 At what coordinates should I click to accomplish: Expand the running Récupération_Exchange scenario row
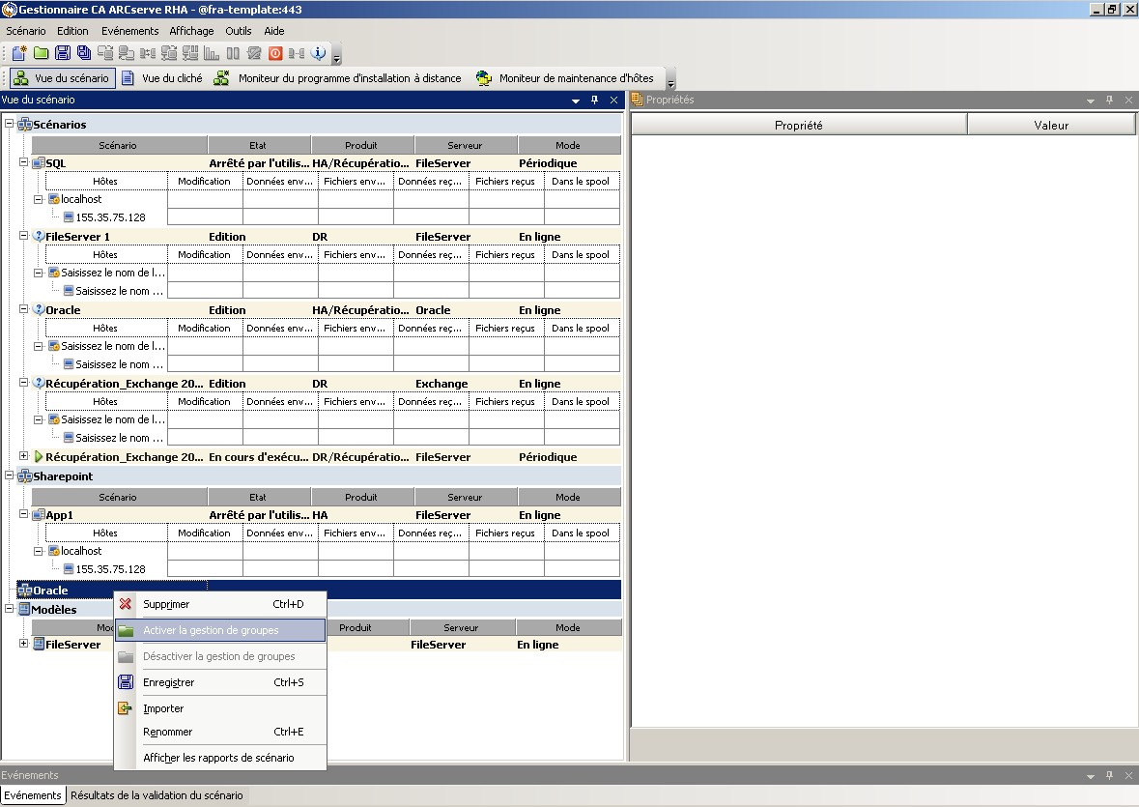24,456
